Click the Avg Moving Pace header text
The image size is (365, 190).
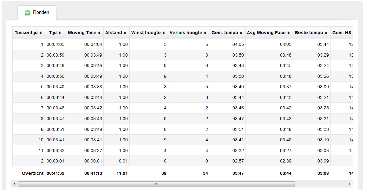pos(266,33)
